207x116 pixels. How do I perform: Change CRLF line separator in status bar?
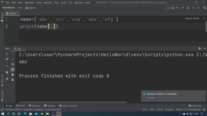[x=152, y=110]
